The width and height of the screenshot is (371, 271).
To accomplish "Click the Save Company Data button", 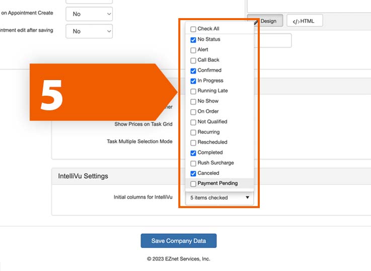I will 178,241.
